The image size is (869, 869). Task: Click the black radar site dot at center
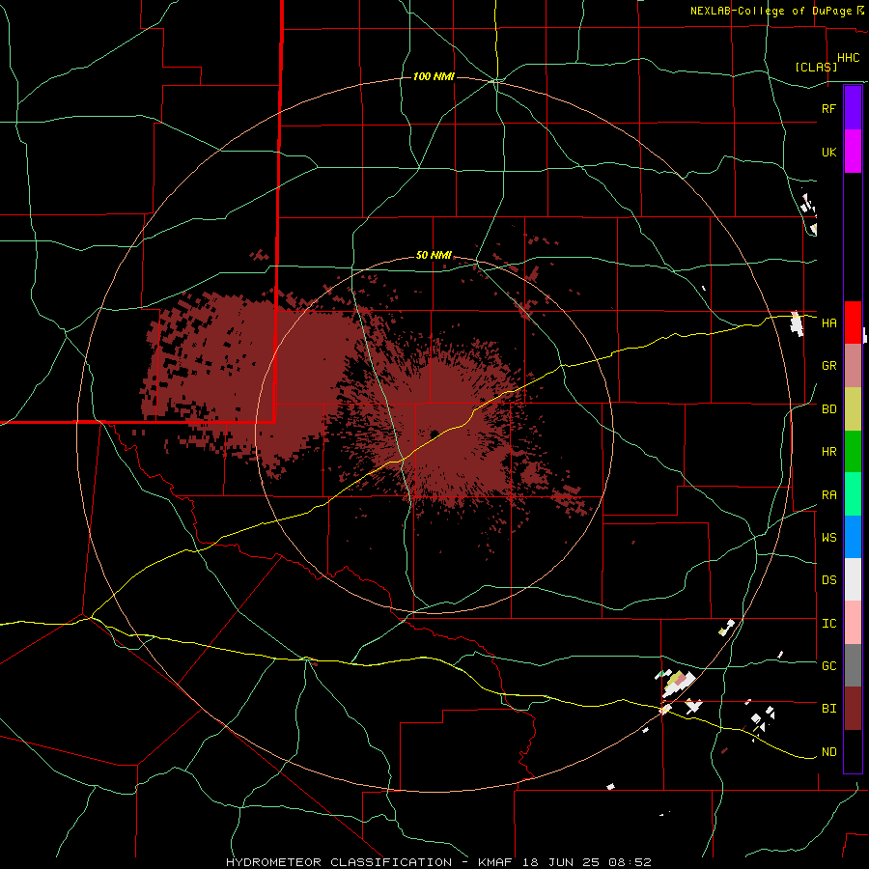434,434
